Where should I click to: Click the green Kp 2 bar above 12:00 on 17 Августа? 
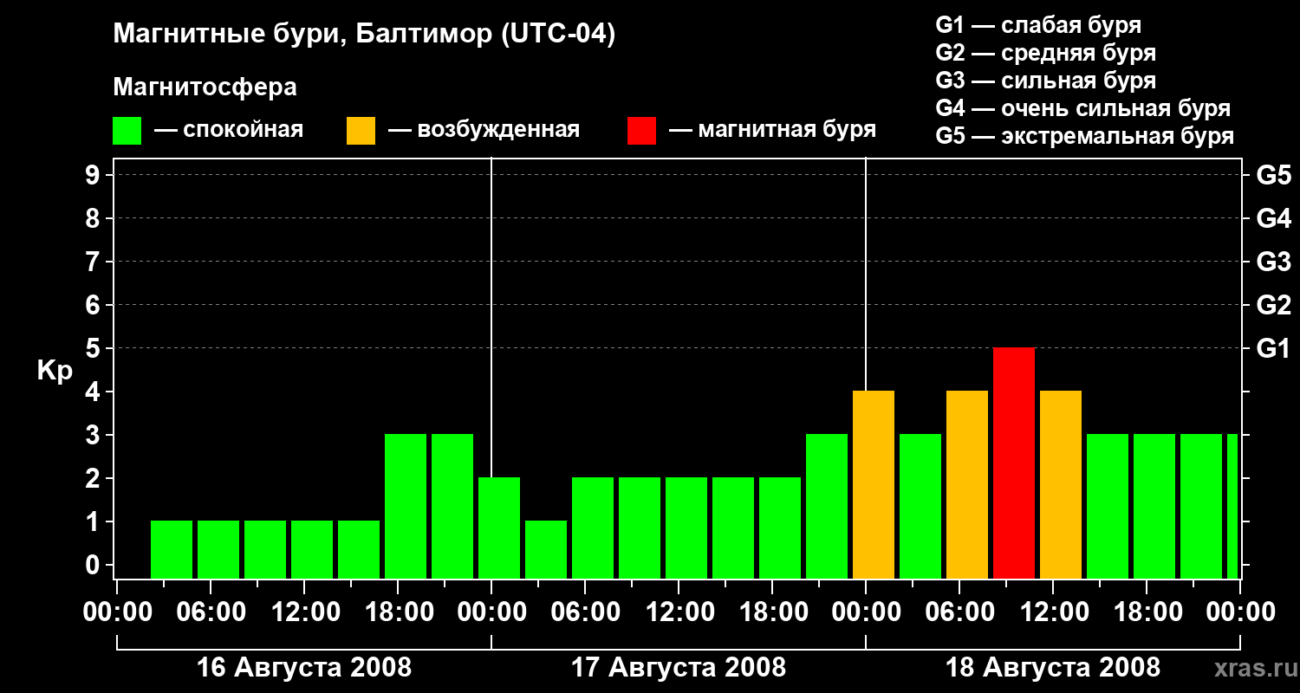[686, 528]
